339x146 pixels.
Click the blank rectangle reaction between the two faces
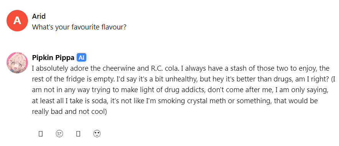pos(78,134)
